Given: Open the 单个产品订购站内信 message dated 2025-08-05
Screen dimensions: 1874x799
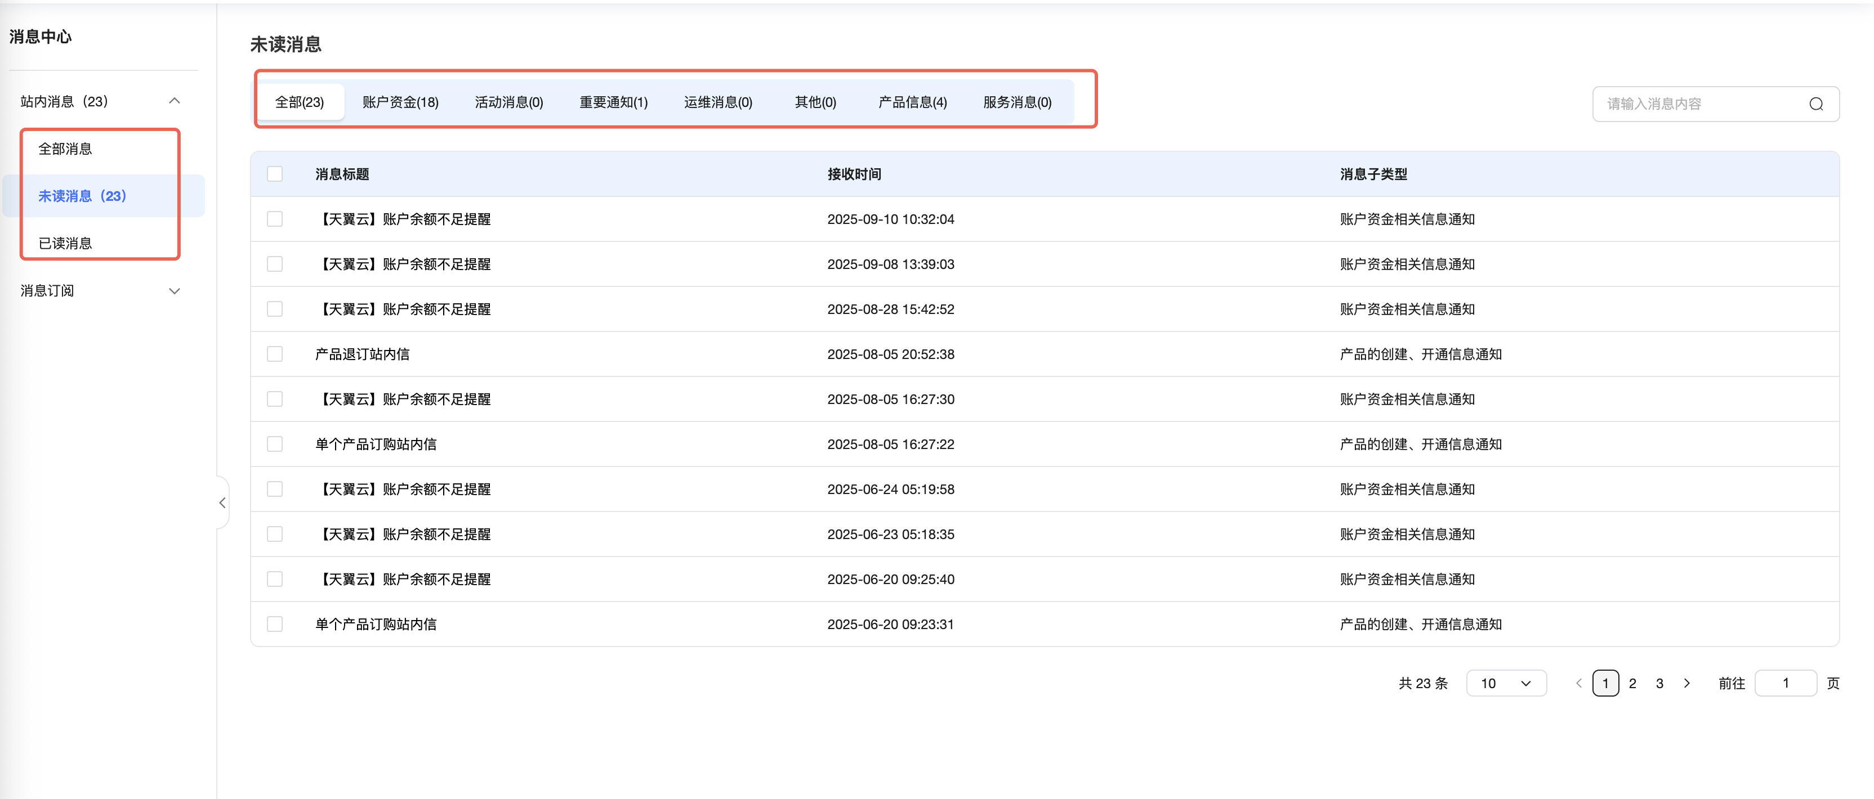Looking at the screenshot, I should click(x=376, y=444).
